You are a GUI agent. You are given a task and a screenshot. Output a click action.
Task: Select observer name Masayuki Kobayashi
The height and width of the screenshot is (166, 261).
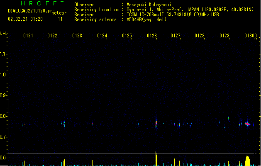coord(149,5)
